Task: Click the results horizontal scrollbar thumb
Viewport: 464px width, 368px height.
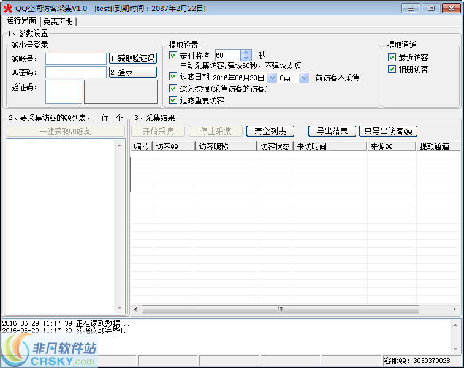Action: [280, 309]
